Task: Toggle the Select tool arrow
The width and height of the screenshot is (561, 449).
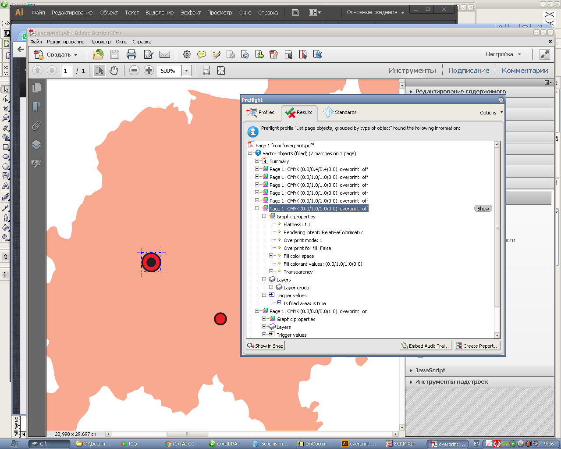Action: (x=99, y=71)
